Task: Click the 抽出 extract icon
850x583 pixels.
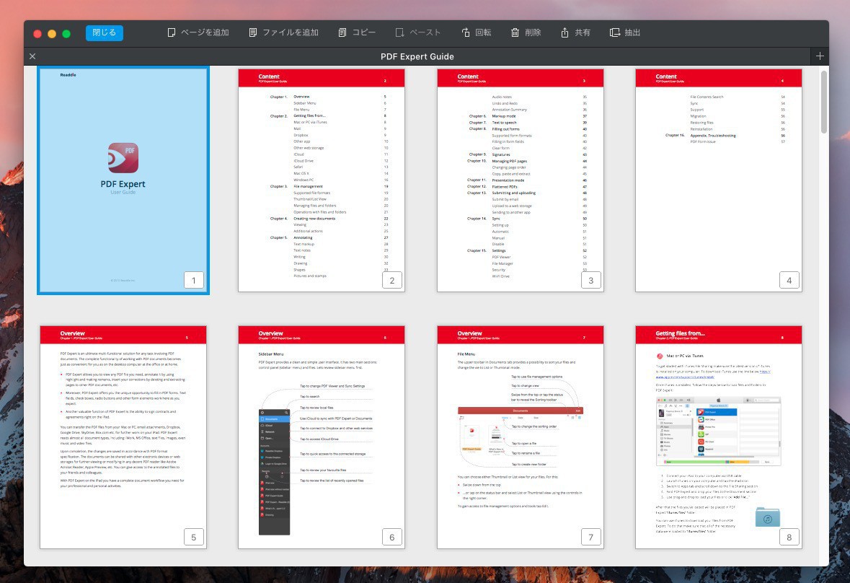Action: [615, 32]
